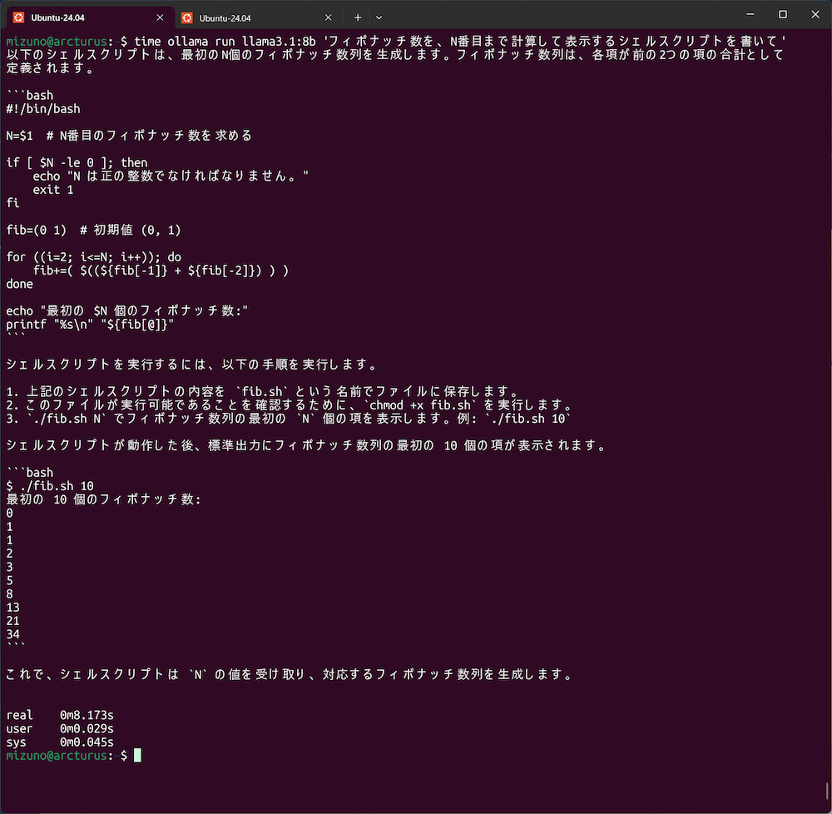
Task: Click the 'exit 1' line
Action: [53, 190]
